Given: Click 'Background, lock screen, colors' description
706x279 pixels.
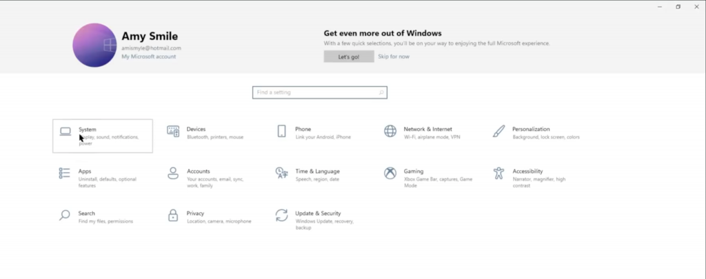Looking at the screenshot, I should click(x=546, y=137).
